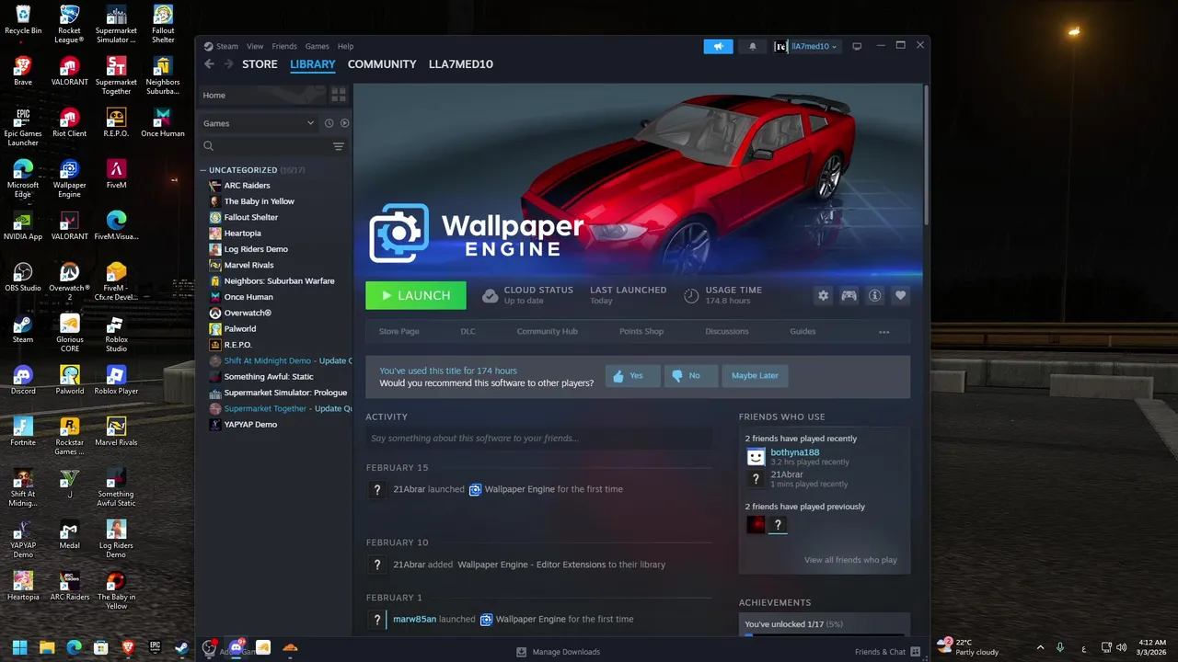Open Wallpaper Engine Community Hub link
This screenshot has width=1178, height=662.
pos(548,332)
